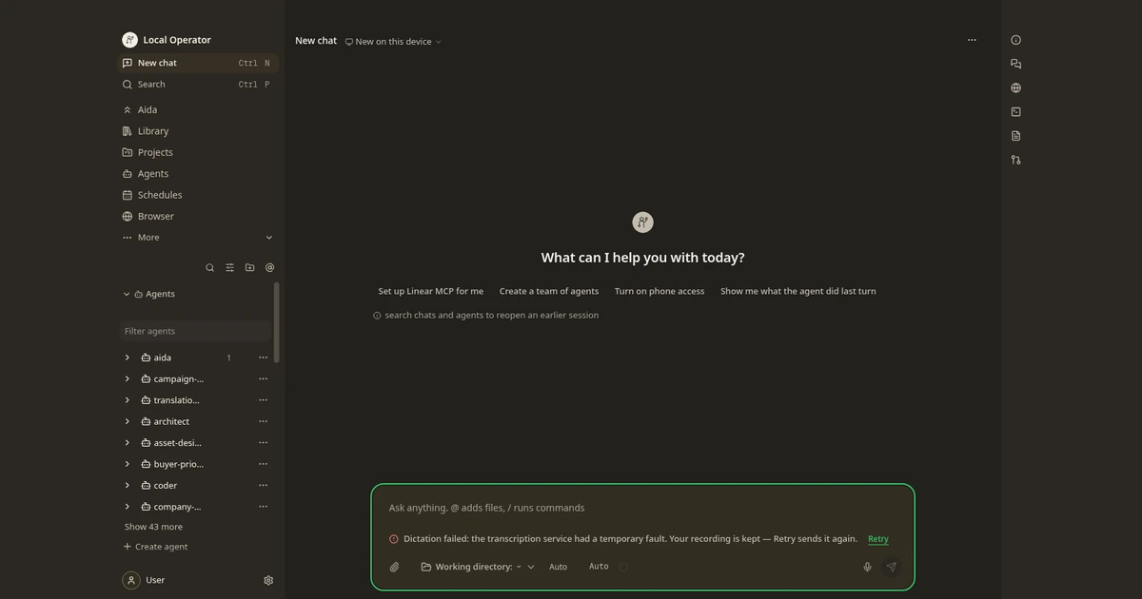Choose Create a team of agents suggestion
Viewport: 1142px width, 599px height.
(x=549, y=291)
